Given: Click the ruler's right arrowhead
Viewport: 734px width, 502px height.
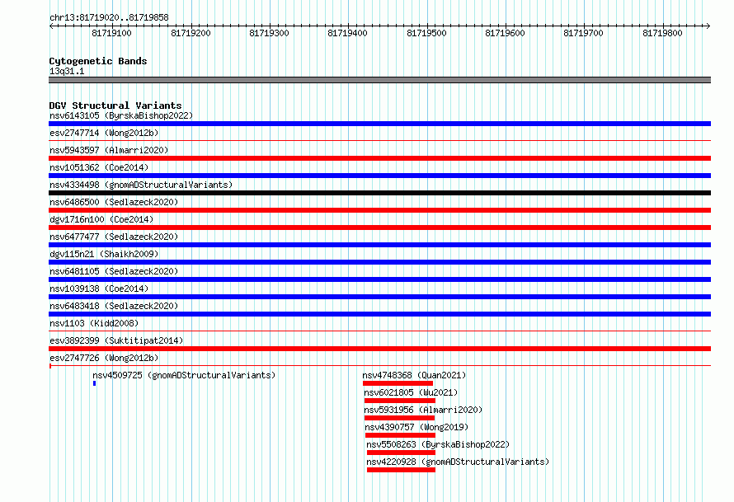Looking at the screenshot, I should pyautogui.click(x=708, y=26).
